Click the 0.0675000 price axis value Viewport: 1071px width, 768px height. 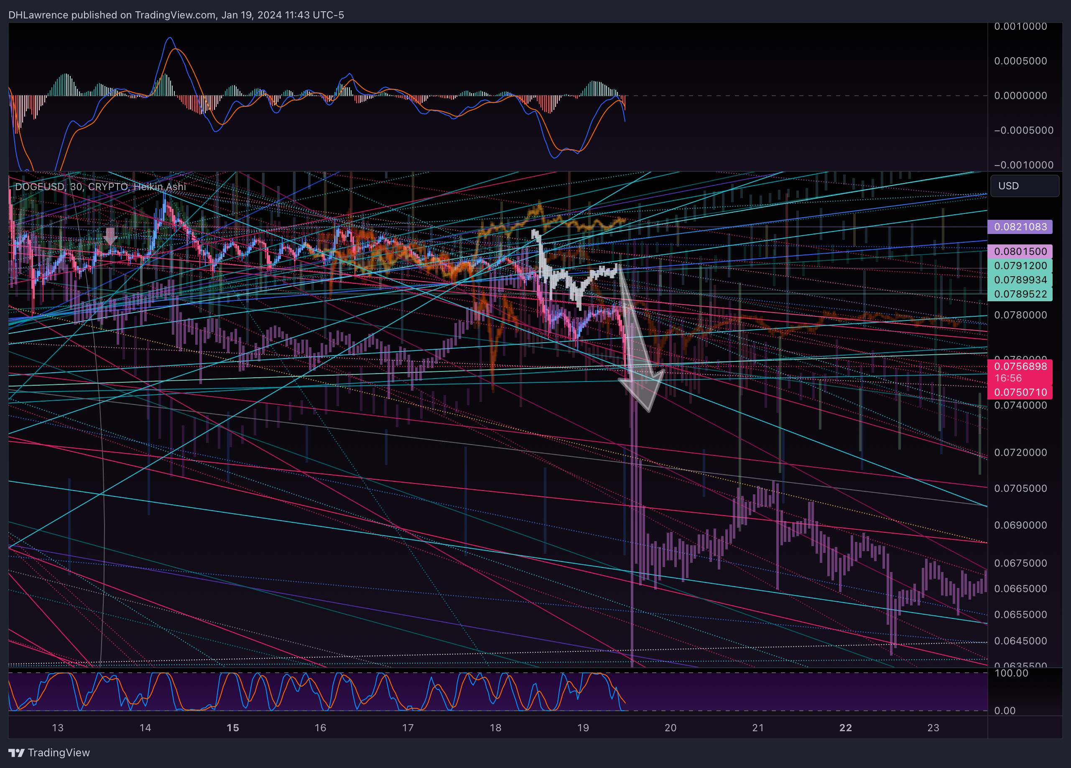1020,563
